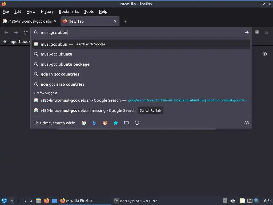273x205 pixels.
Task: Open clipboard manager tray icon
Action: (242, 201)
